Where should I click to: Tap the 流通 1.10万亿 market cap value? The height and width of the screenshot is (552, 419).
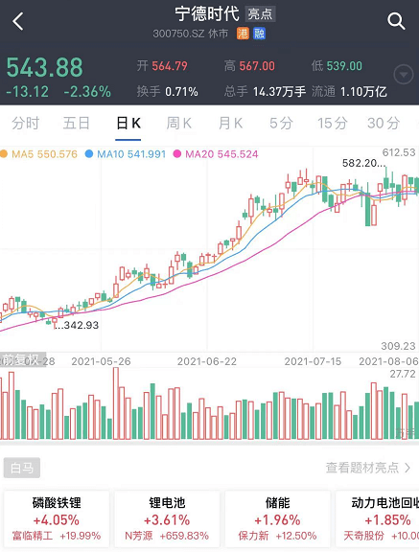349,92
